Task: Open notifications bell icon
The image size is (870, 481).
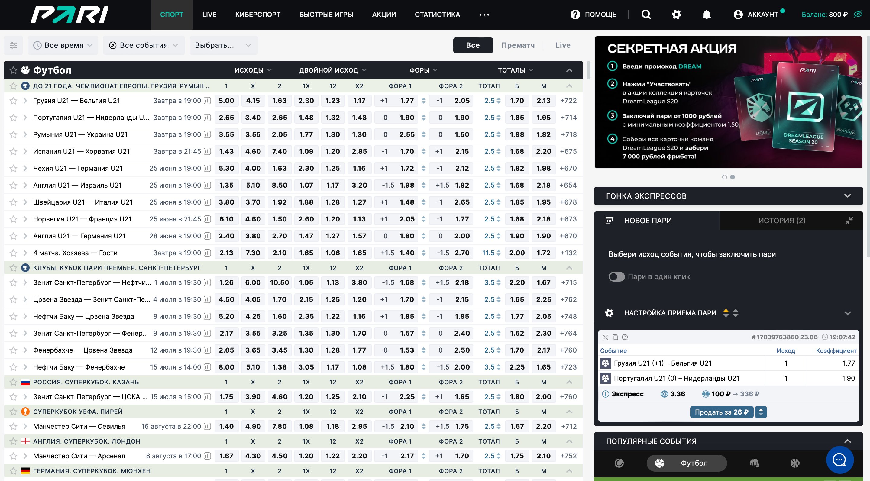Action: 706,15
